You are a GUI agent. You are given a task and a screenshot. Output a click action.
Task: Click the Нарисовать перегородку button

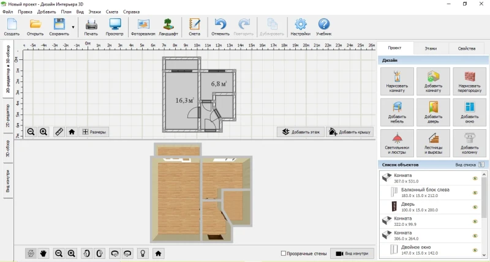pyautogui.click(x=469, y=81)
